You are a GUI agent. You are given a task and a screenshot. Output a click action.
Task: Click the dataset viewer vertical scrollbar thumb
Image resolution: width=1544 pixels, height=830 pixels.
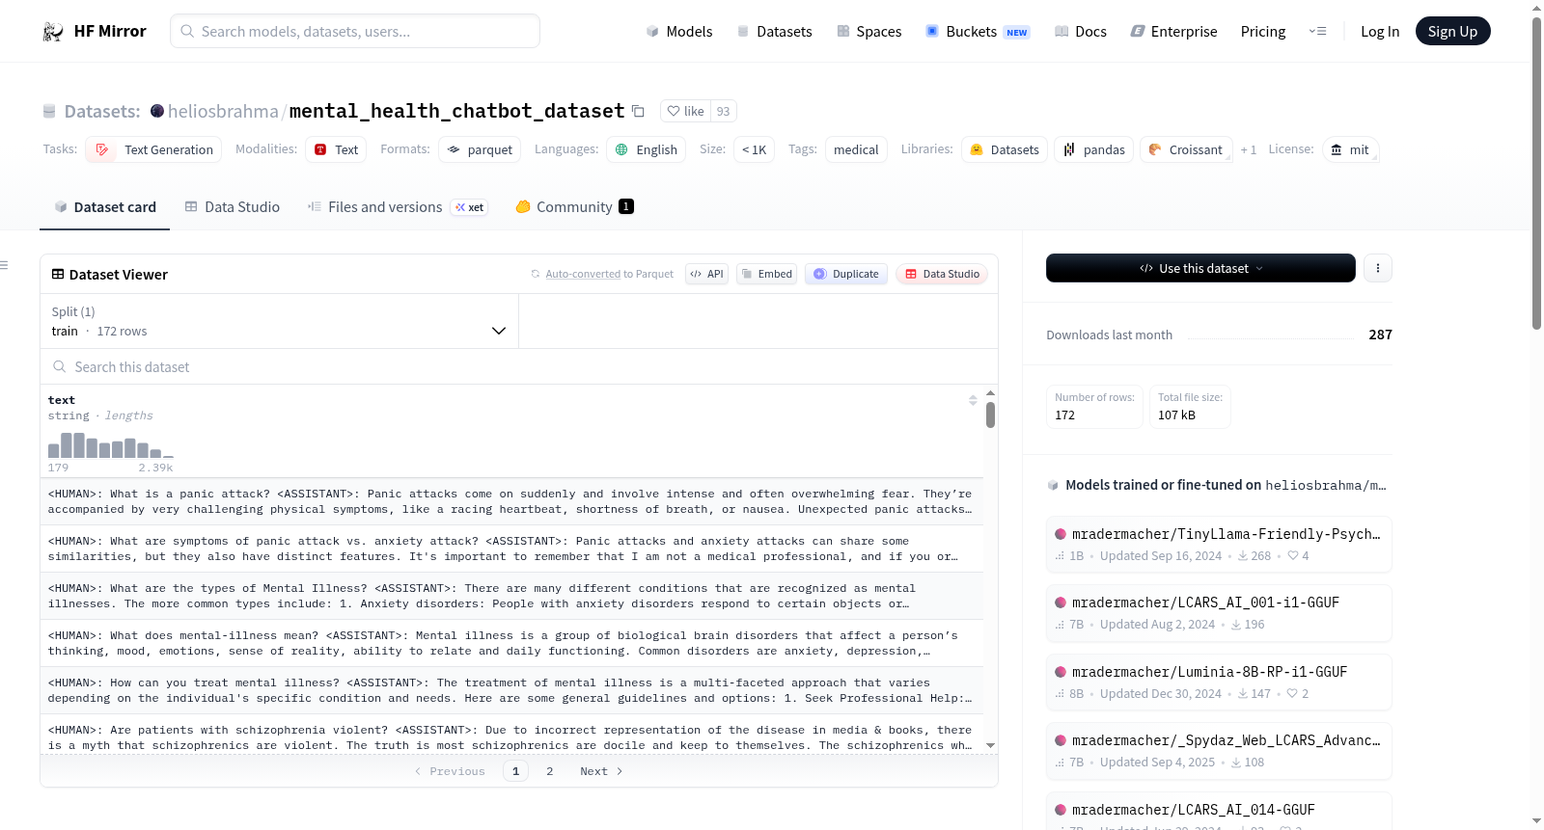pos(990,415)
